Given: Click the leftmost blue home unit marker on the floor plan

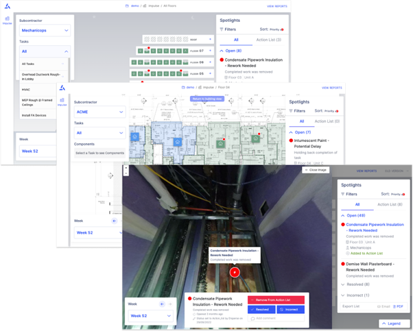Looking at the screenshot, I should [135, 136].
